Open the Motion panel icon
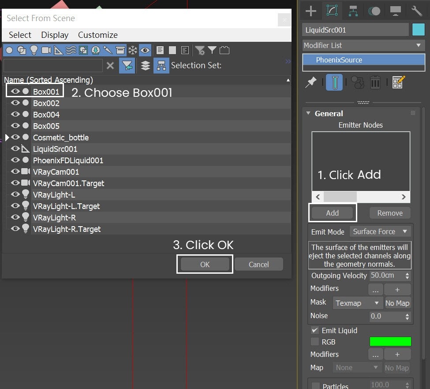 coord(374,11)
